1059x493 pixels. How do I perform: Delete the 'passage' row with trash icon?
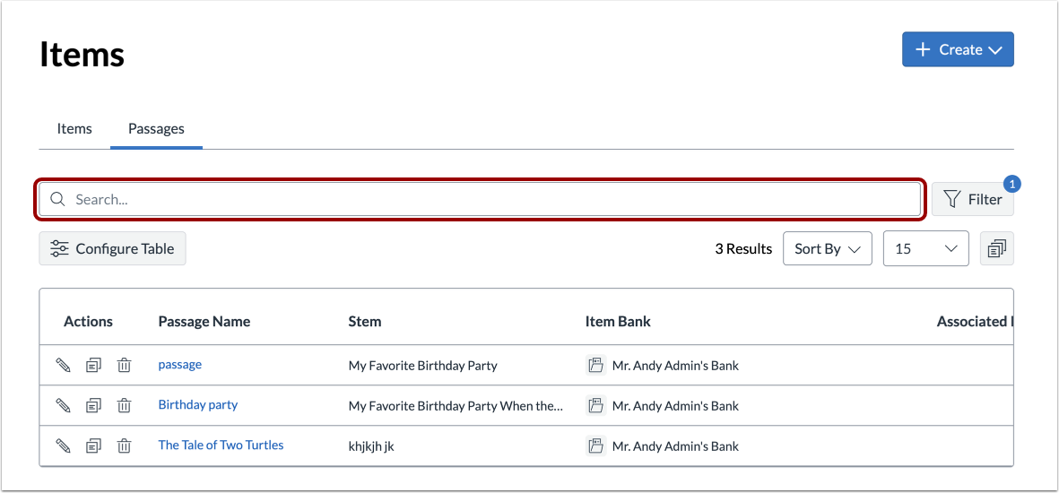coord(124,365)
